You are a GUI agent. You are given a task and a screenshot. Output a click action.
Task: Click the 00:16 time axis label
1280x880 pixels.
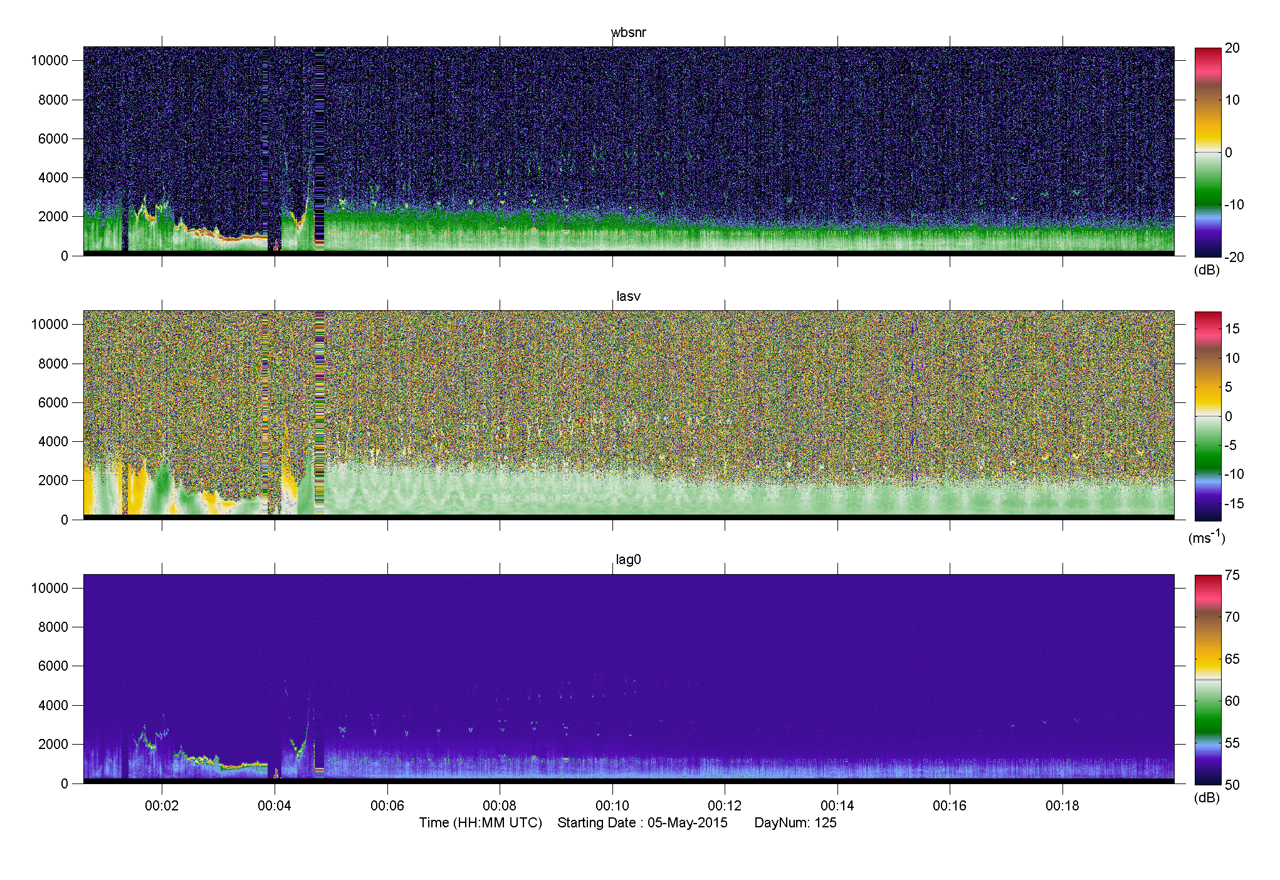pyautogui.click(x=950, y=805)
